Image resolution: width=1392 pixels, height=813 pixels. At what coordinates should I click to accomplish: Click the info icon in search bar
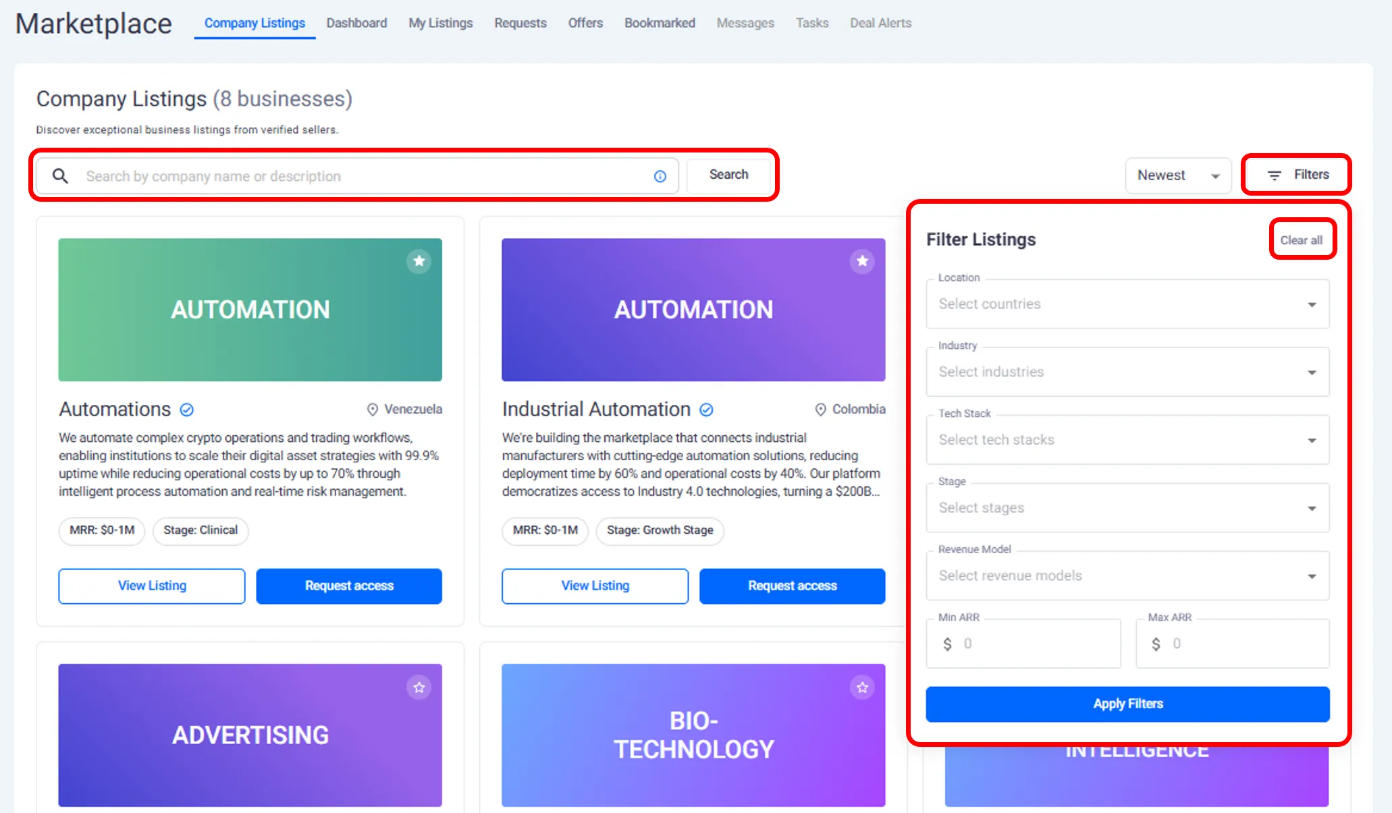(x=660, y=176)
